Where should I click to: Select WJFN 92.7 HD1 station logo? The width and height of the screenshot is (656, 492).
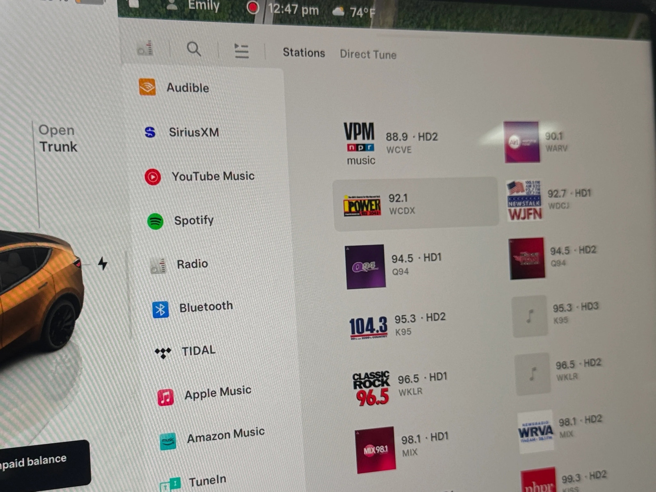(x=524, y=200)
